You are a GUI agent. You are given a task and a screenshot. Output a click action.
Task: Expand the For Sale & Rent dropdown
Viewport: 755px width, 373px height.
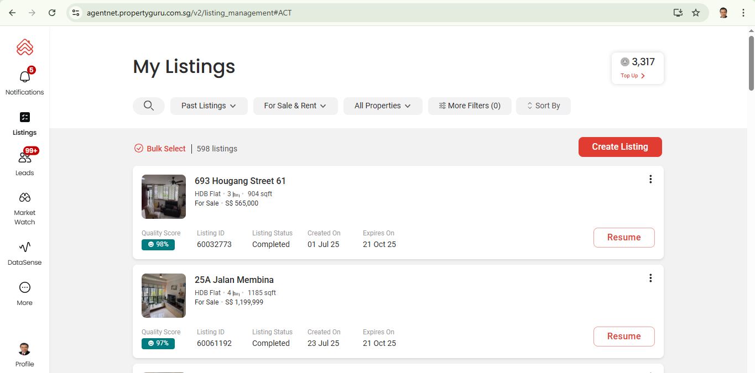(295, 106)
